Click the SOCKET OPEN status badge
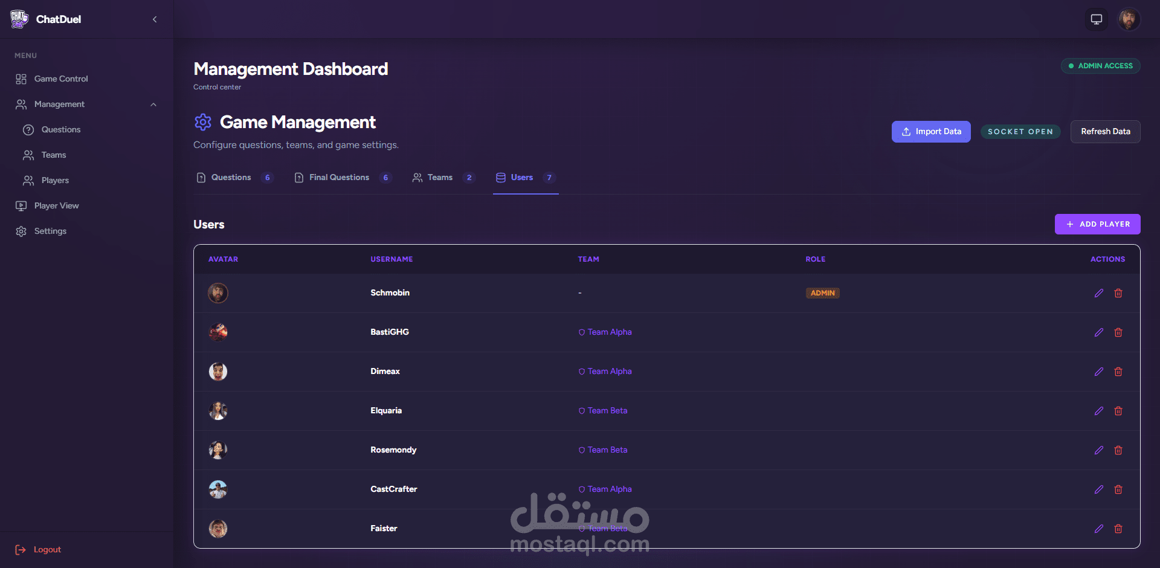 [x=1020, y=132]
